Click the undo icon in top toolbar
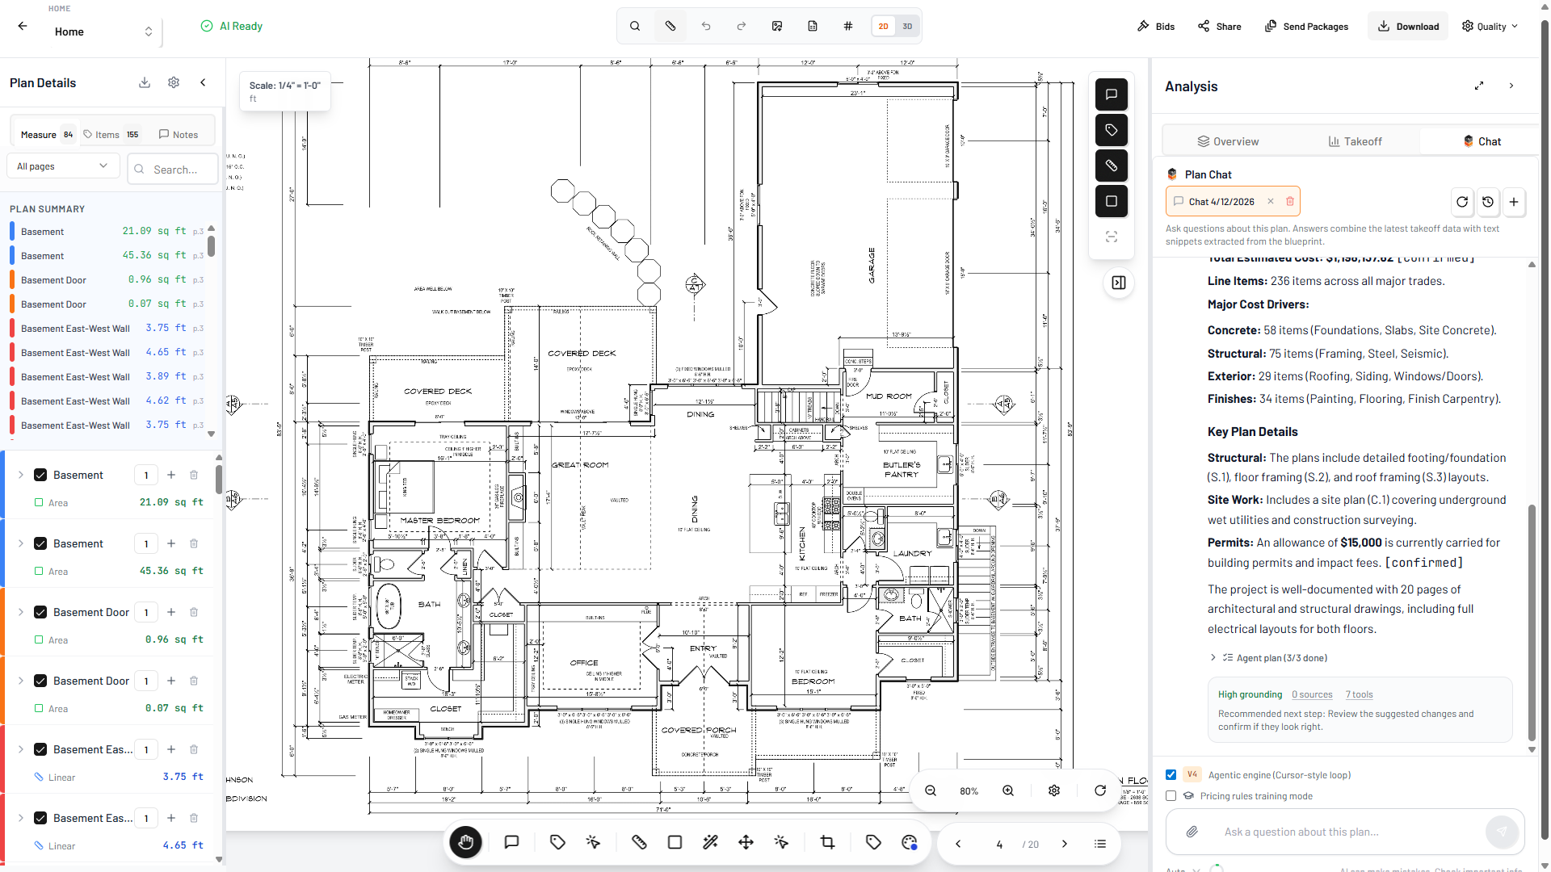 (705, 26)
